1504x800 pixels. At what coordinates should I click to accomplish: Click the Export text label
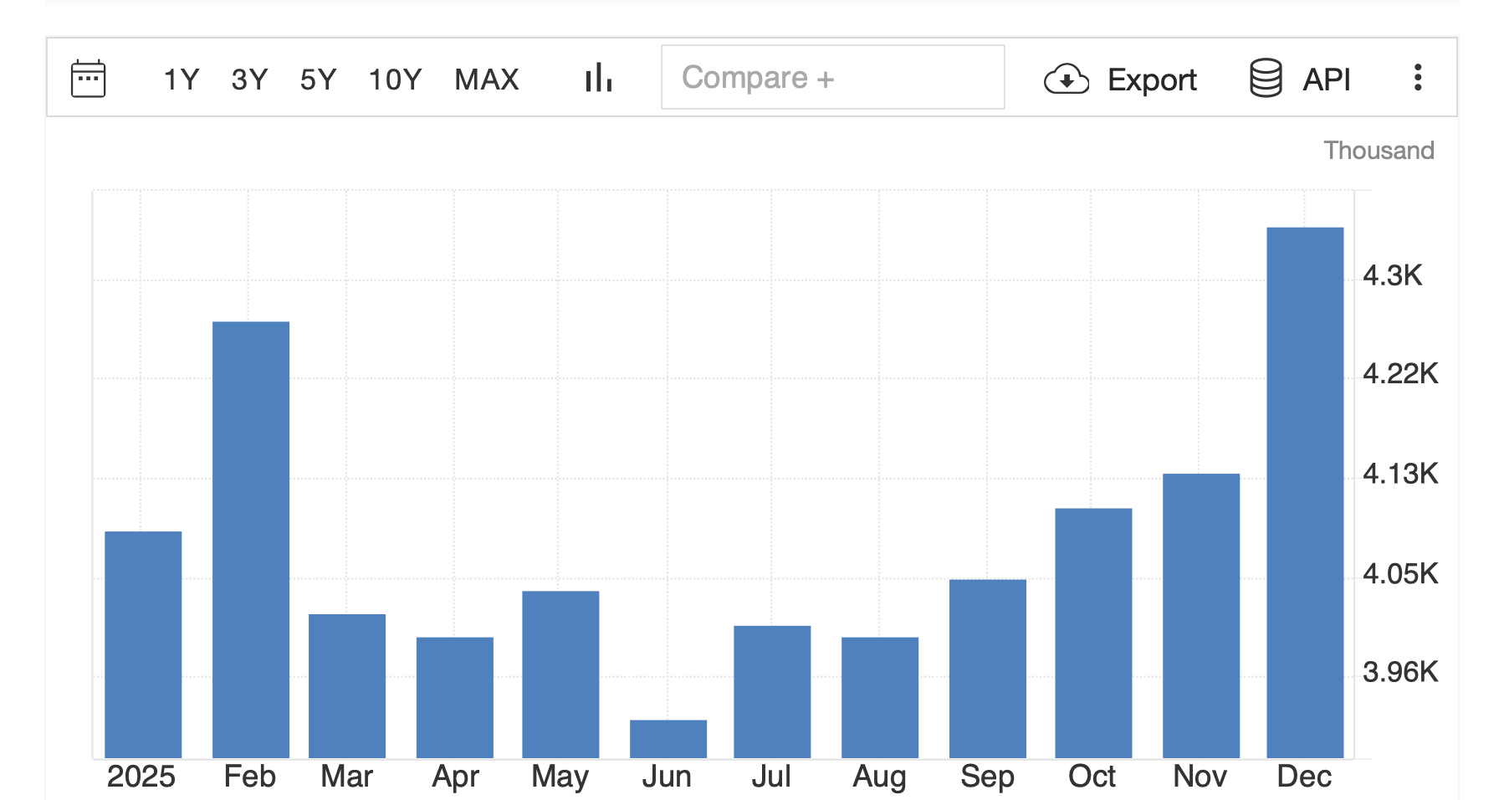tap(1152, 79)
